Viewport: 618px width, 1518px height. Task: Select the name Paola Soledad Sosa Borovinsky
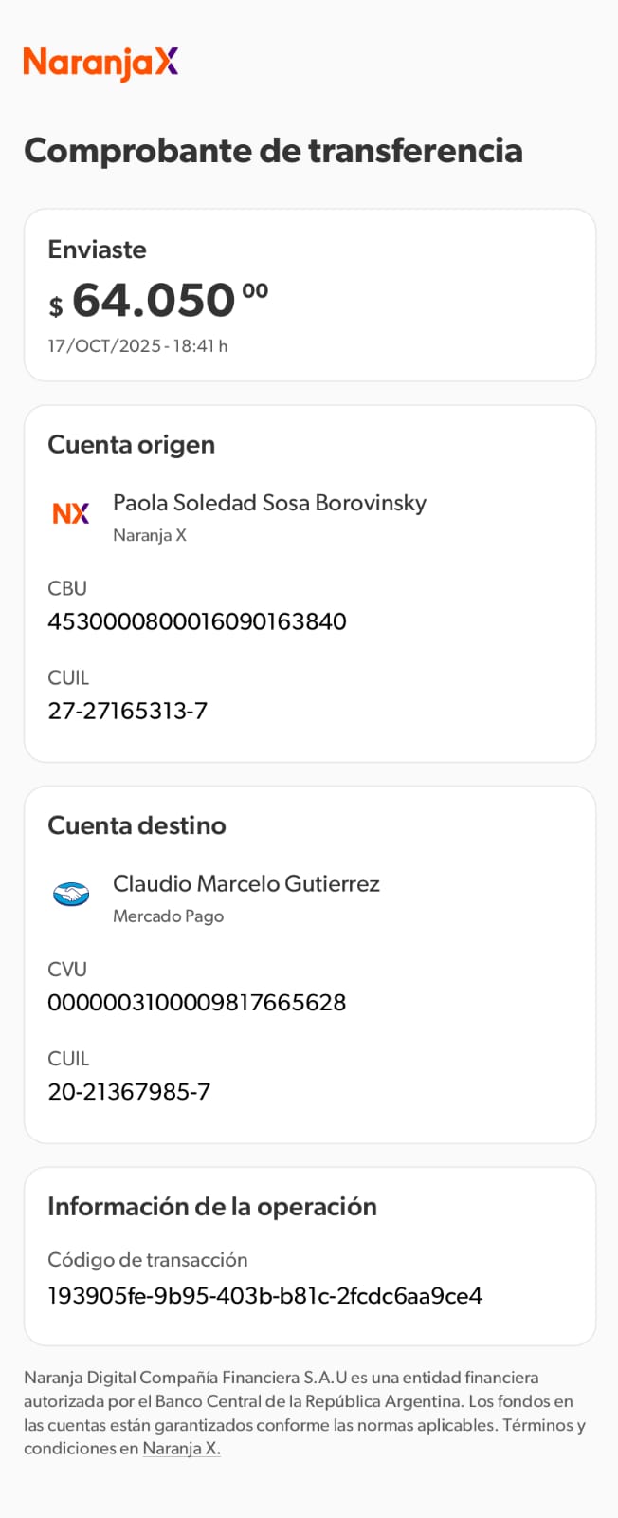click(269, 503)
